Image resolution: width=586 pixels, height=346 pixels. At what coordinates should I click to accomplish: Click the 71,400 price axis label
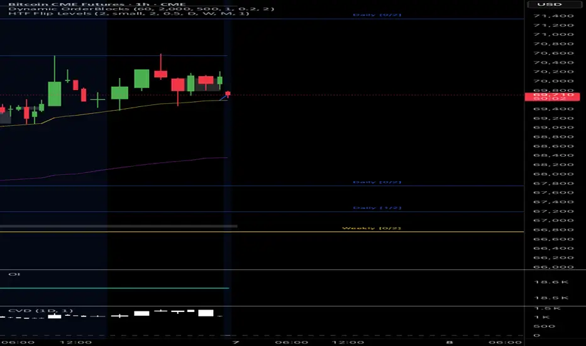point(553,16)
